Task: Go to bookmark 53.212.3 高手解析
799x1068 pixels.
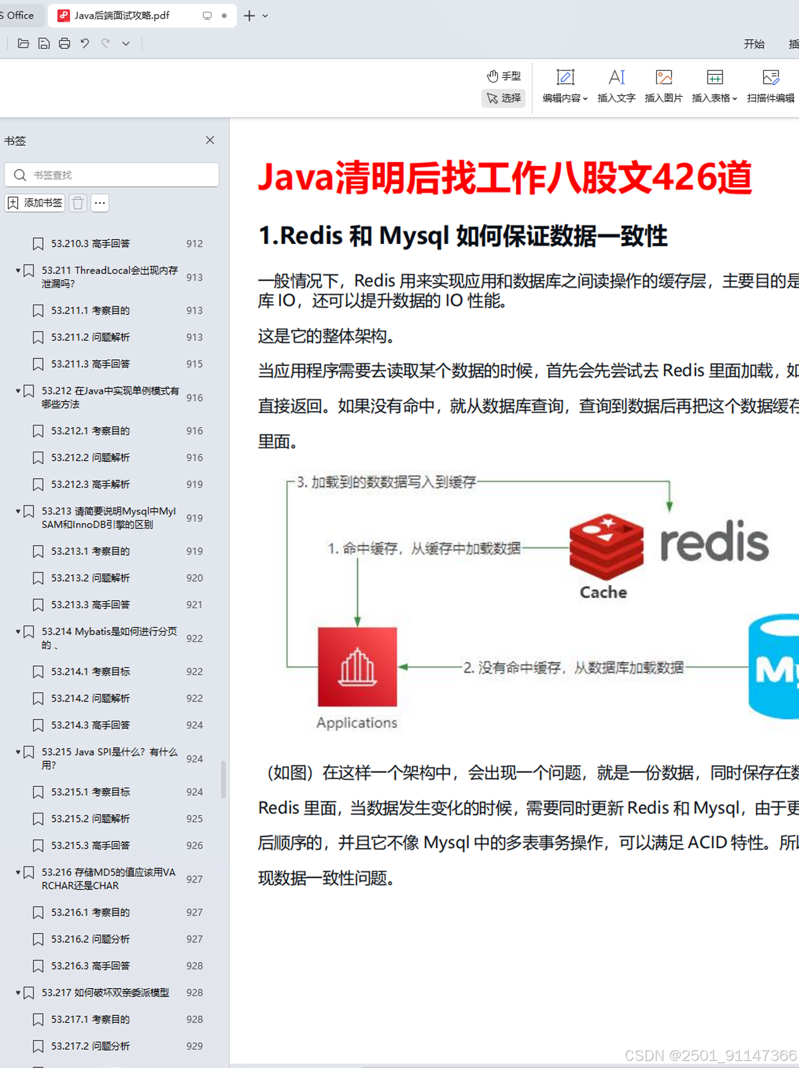Action: (x=91, y=484)
